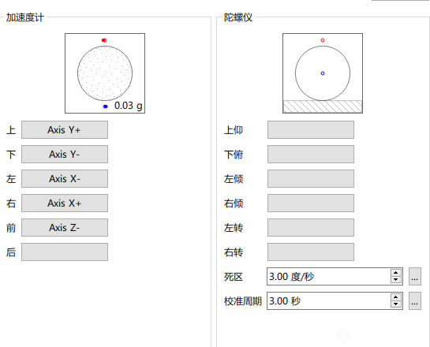Click the Axis Z- binding for 前
430x347 pixels.
(65, 227)
